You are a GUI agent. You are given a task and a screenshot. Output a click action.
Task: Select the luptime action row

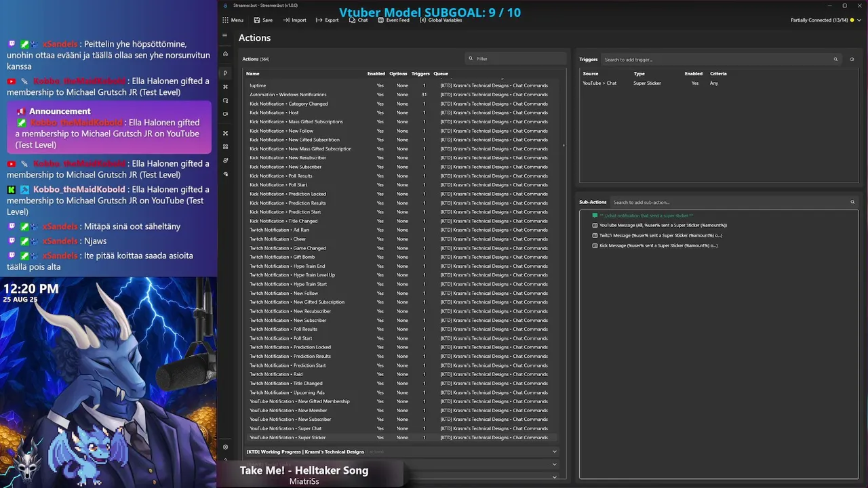[x=400, y=85]
